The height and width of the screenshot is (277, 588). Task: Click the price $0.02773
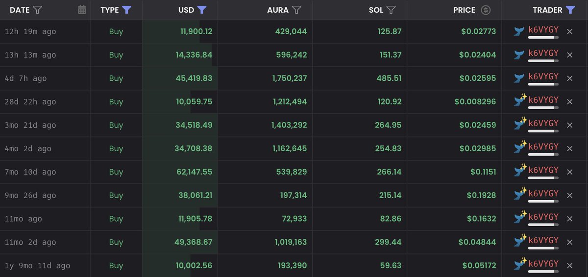coord(478,31)
